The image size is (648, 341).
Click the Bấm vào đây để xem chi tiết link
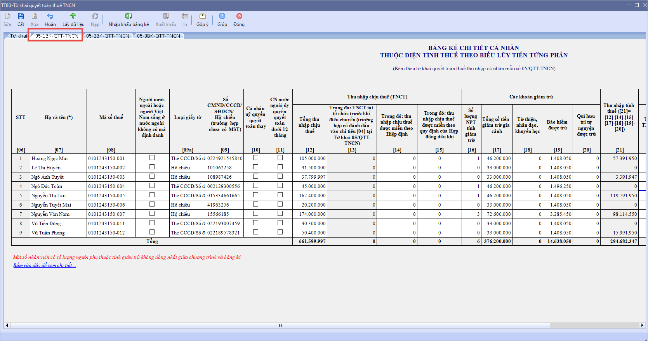click(45, 265)
